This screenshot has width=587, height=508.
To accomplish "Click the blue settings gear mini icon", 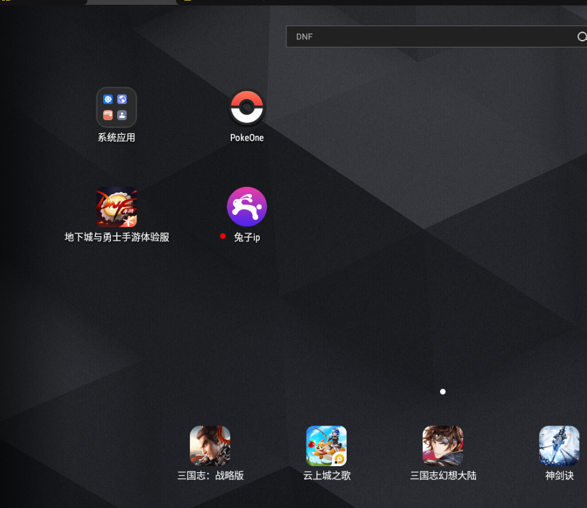I will click(x=108, y=99).
